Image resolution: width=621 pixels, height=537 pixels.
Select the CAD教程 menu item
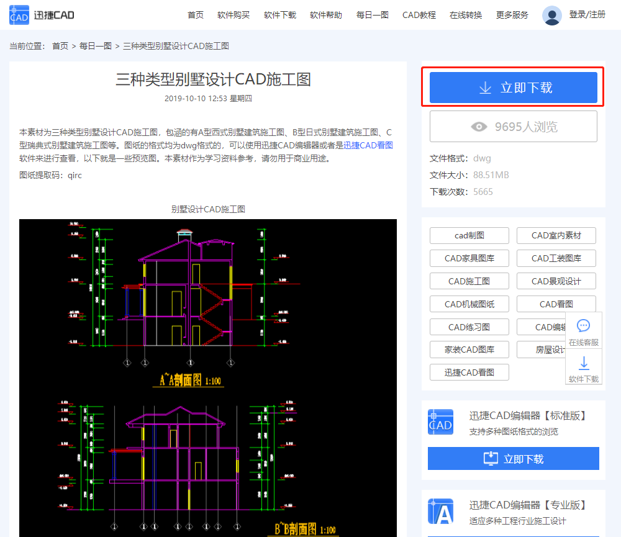pos(419,16)
